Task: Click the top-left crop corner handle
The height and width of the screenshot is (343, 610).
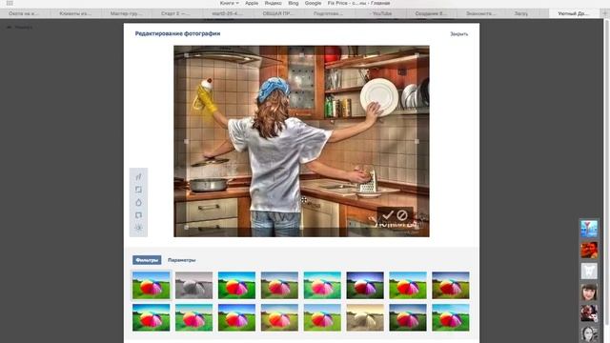Action: 187,55
